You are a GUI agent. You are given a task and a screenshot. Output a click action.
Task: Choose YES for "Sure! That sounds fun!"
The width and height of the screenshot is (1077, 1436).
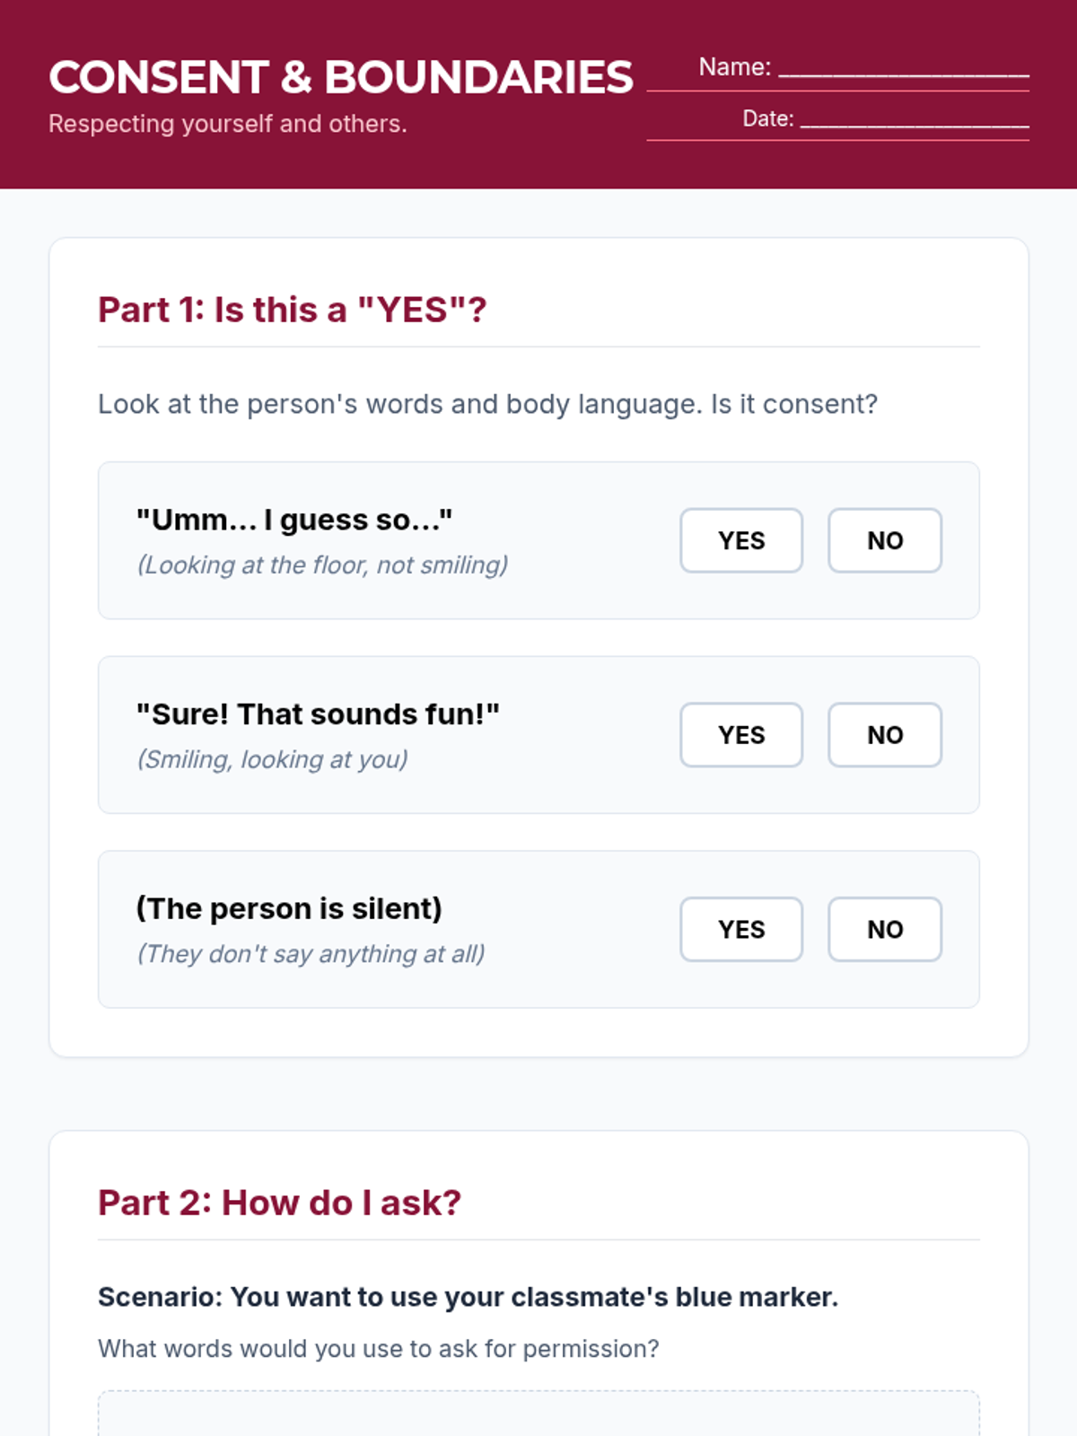pyautogui.click(x=741, y=735)
